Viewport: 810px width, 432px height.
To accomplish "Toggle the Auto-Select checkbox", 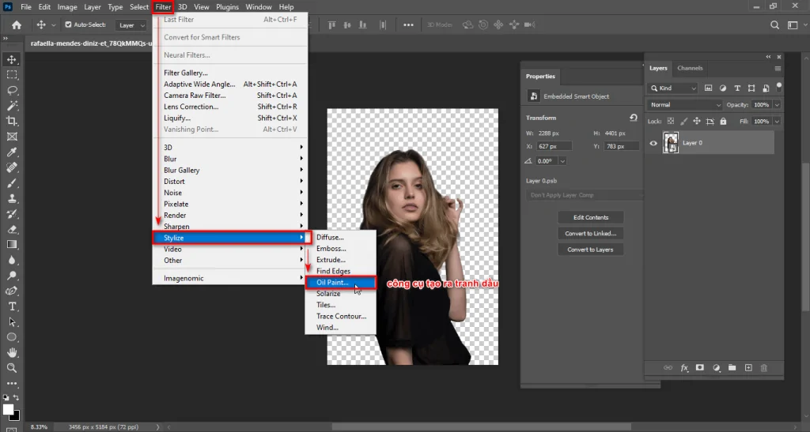I will pos(68,25).
